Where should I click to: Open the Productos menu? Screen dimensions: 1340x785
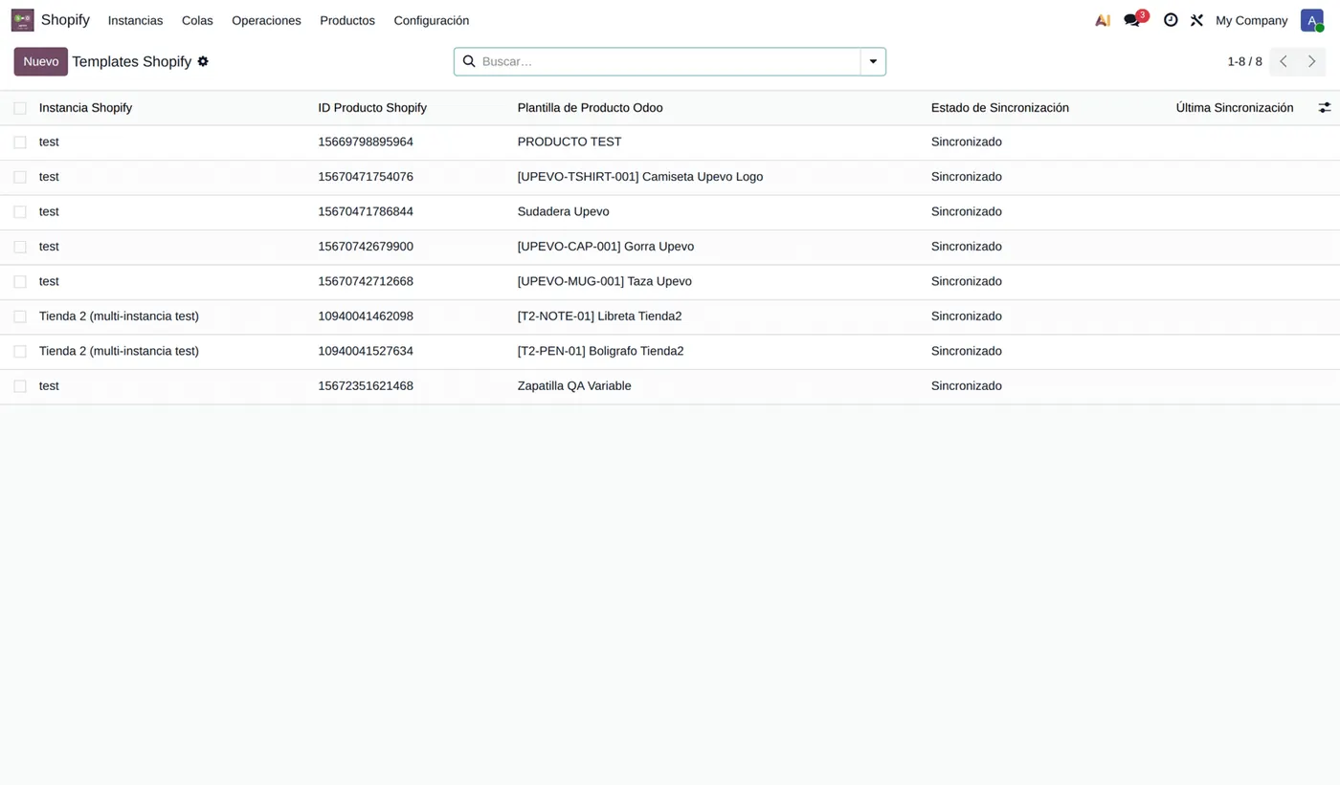[347, 20]
